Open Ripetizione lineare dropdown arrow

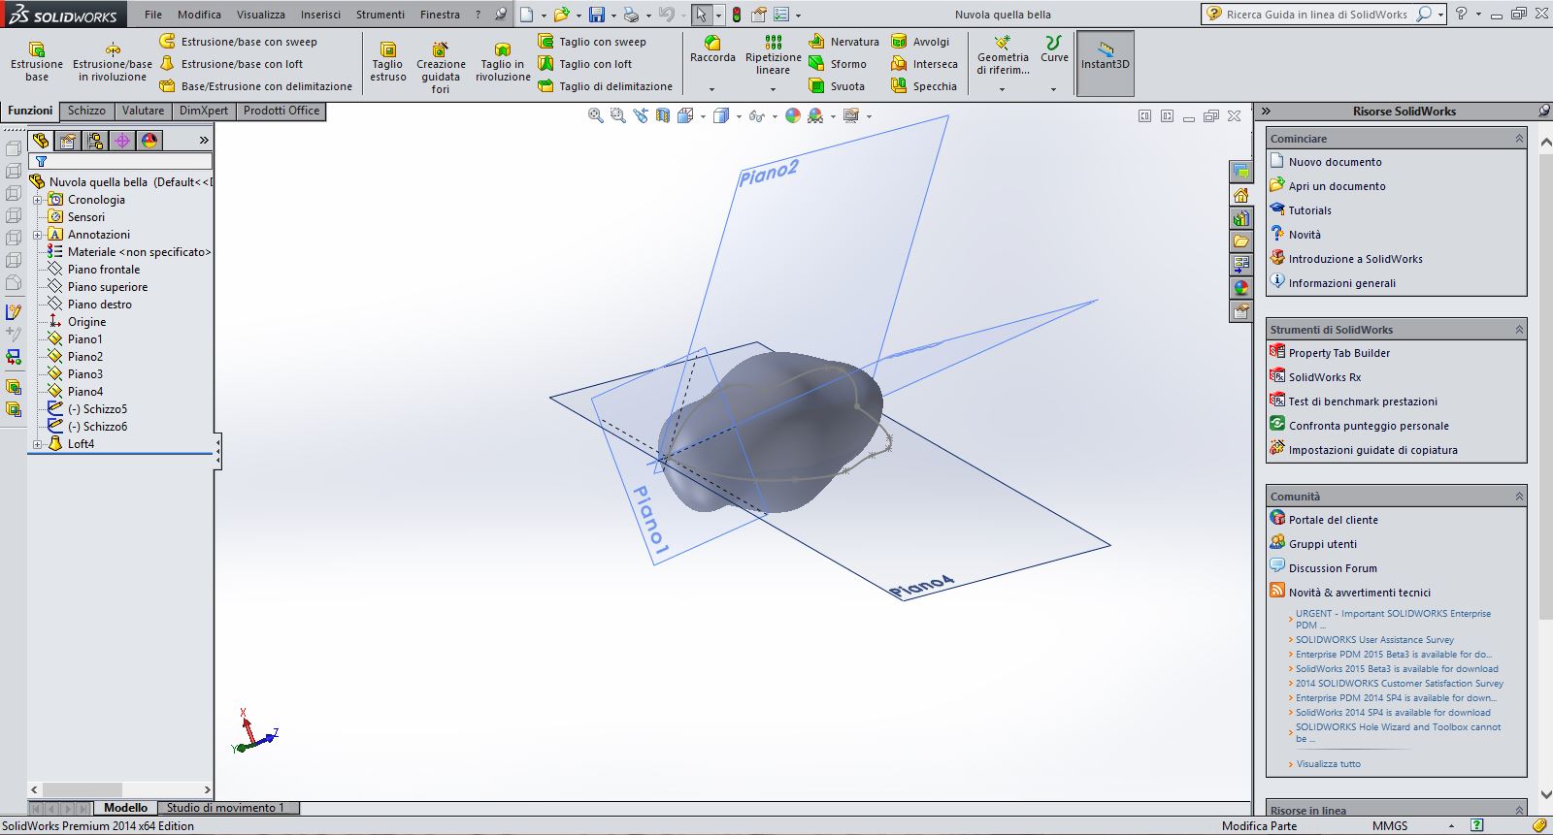click(774, 89)
